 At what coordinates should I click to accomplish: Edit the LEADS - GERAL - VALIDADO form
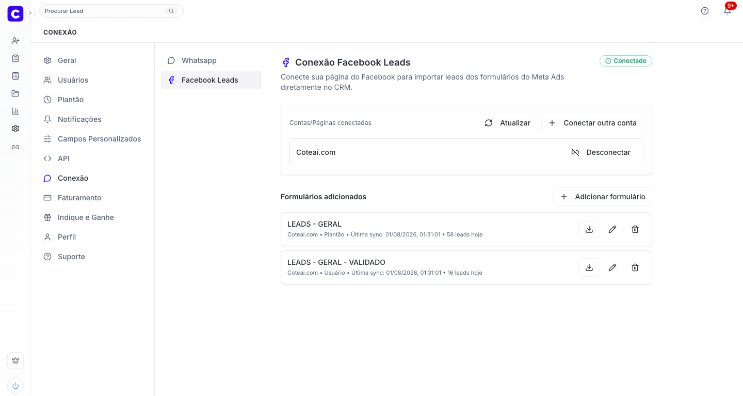point(612,267)
